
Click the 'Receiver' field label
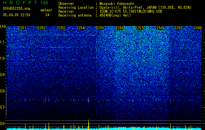point(66,11)
